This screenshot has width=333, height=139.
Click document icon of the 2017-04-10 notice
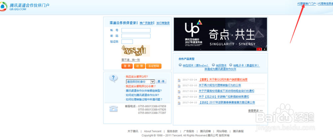[x=179, y=103]
